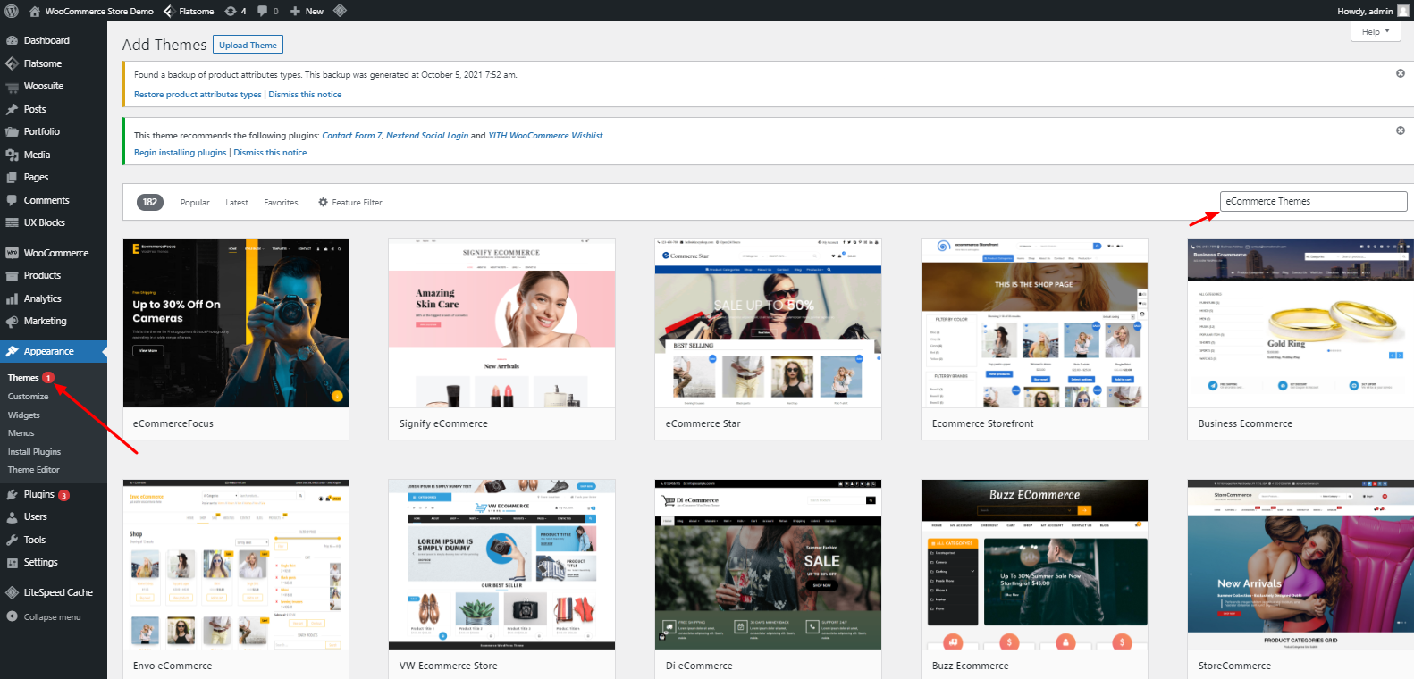
Task: Click the LiteSpeed Cache icon
Action: pyautogui.click(x=12, y=592)
